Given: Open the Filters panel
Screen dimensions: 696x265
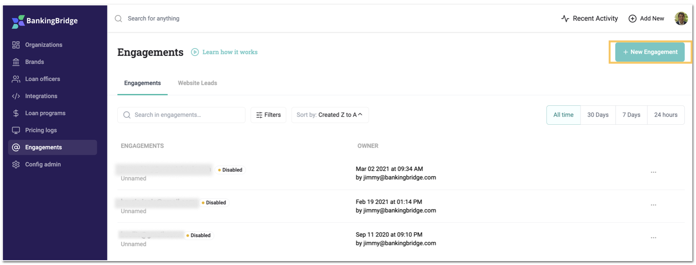Looking at the screenshot, I should [x=268, y=115].
